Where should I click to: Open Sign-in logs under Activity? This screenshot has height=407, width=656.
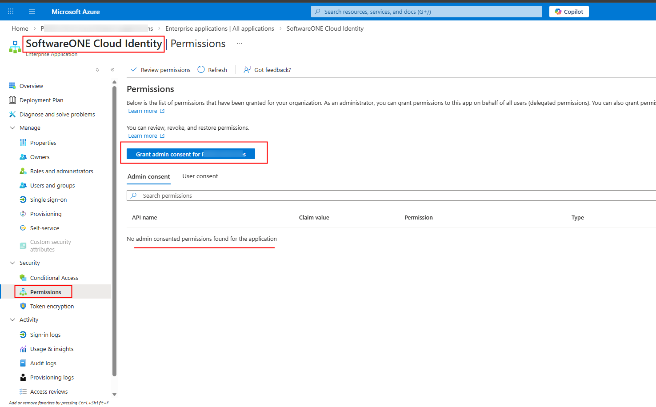[x=45, y=335]
